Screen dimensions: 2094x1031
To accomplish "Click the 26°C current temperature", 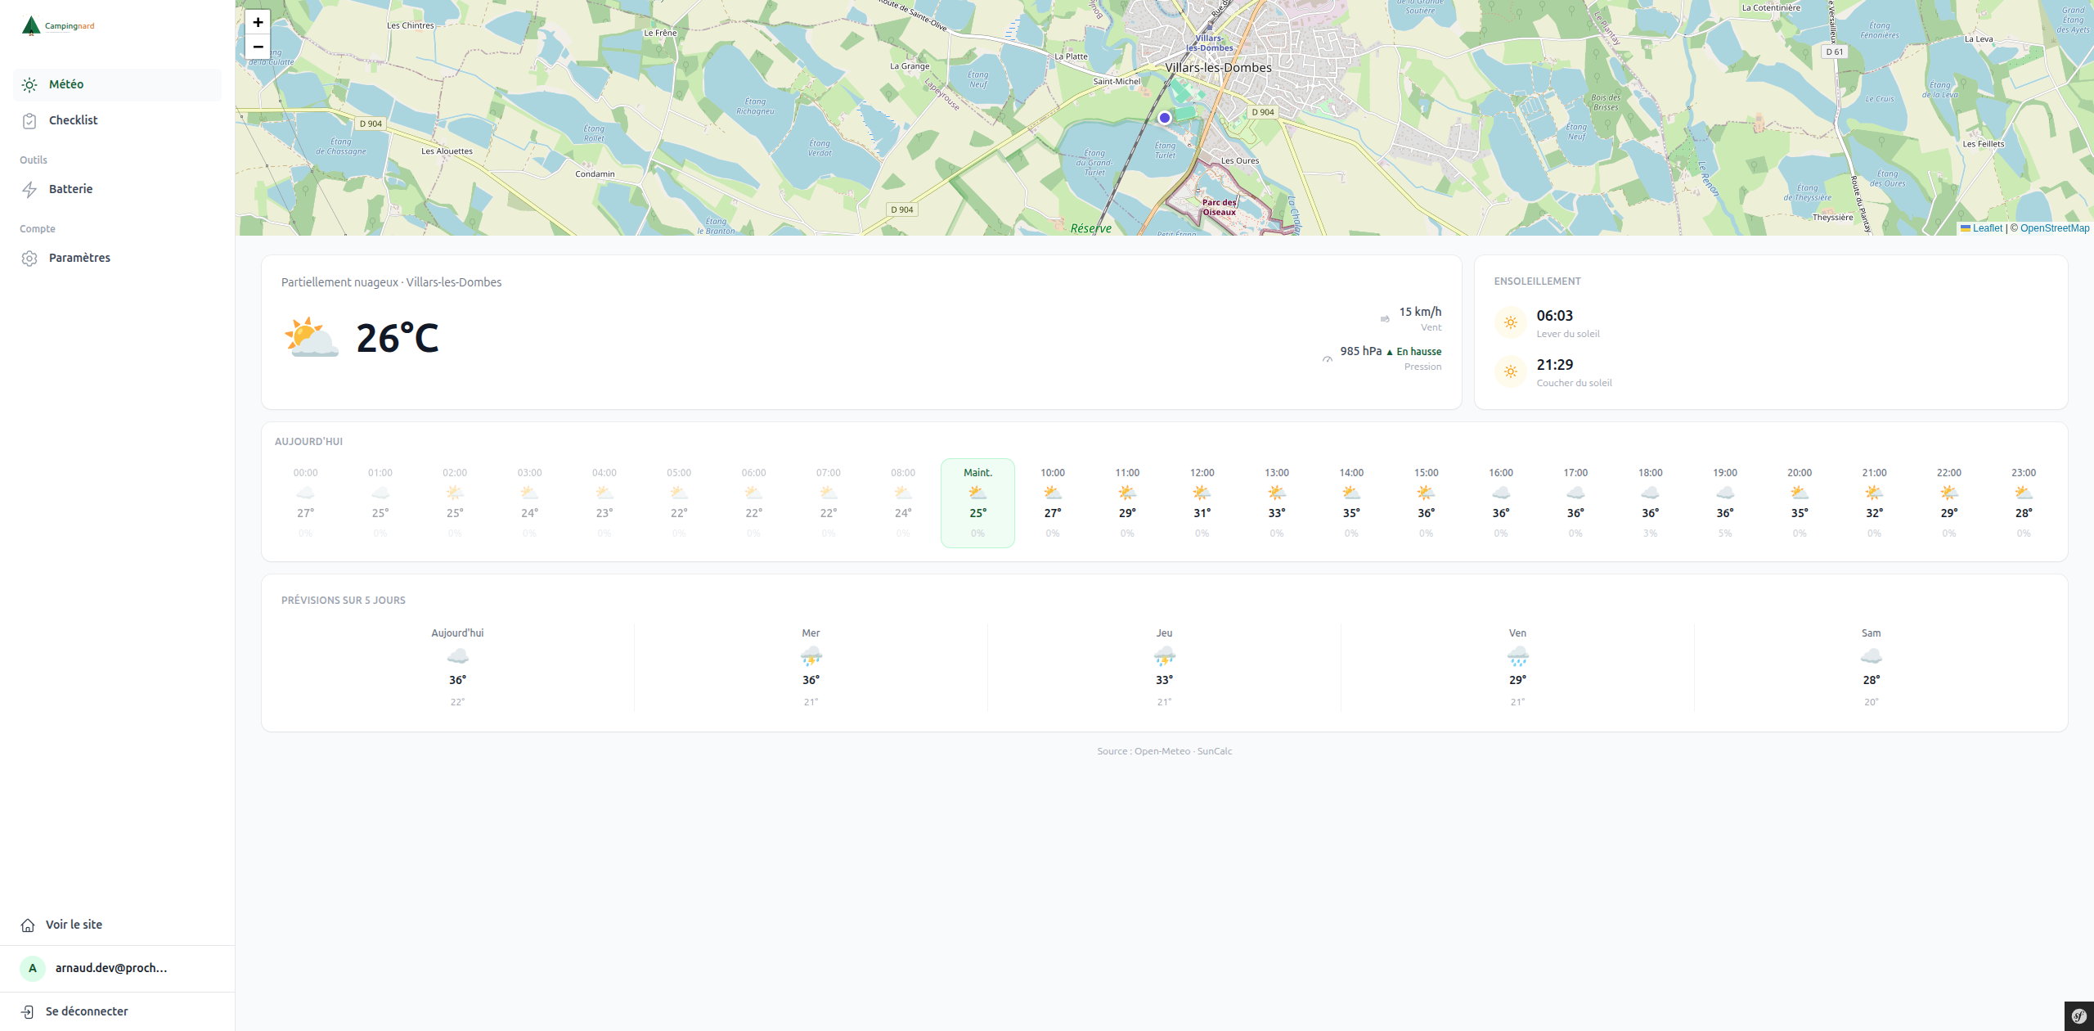I will (398, 338).
